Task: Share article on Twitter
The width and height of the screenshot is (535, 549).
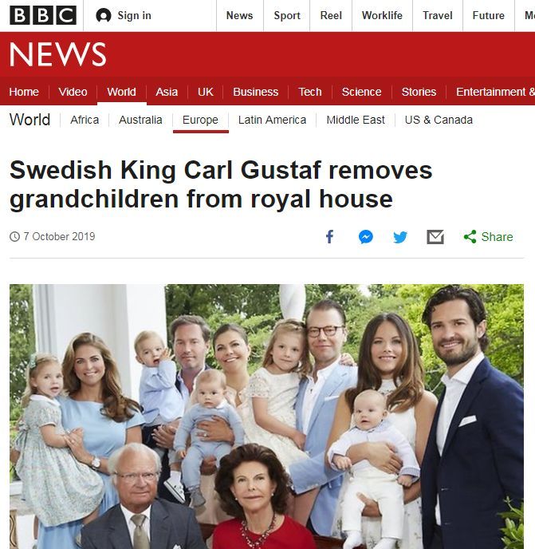Action: coord(400,237)
